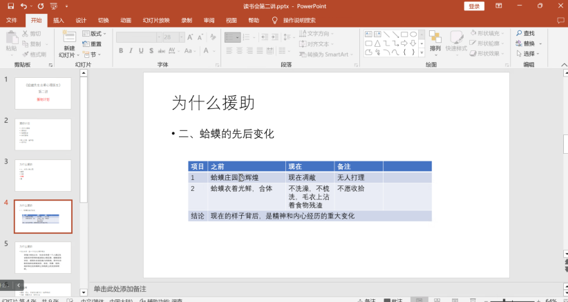Screen dimensions: 568x302
Task: Expand the shapes gallery more arrow
Action: [421, 53]
